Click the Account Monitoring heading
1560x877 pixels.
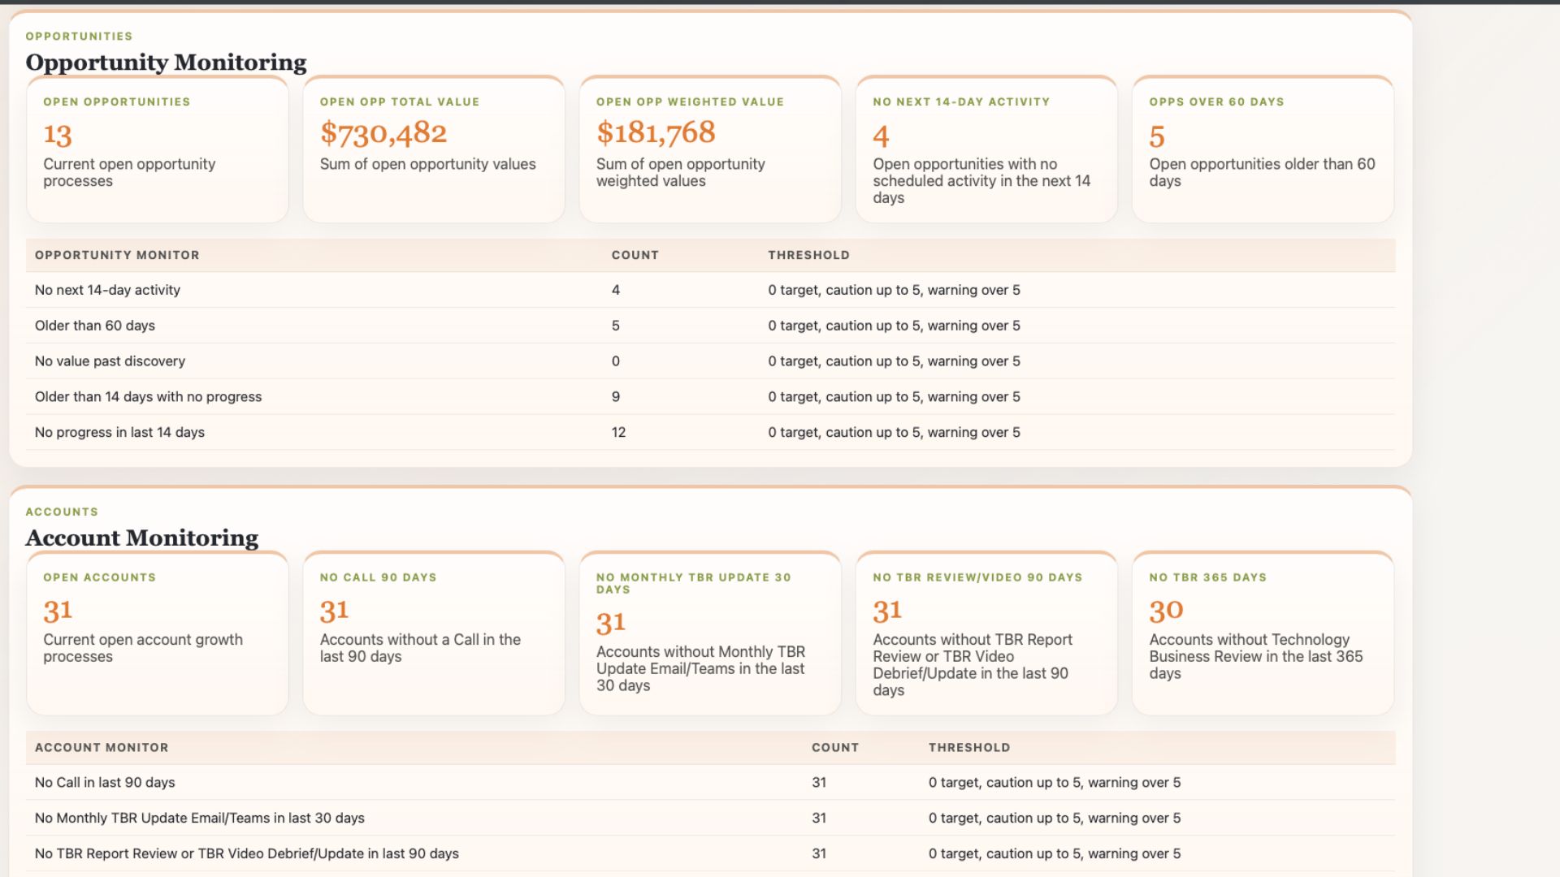click(x=142, y=538)
